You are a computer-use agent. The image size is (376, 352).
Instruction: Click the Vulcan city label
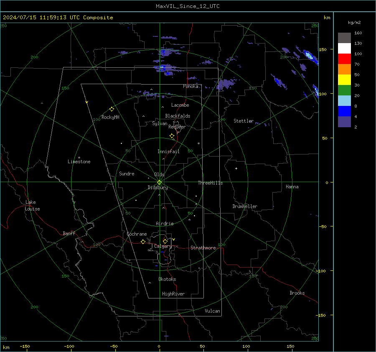click(x=212, y=311)
